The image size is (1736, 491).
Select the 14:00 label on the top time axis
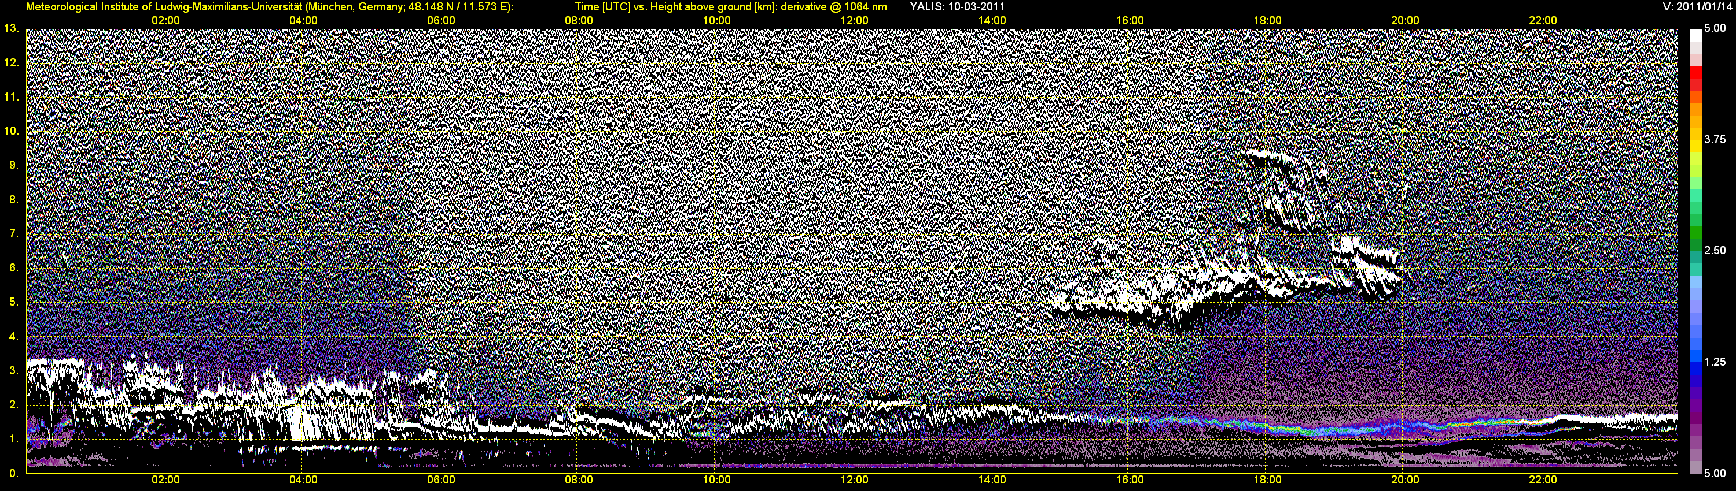click(992, 20)
